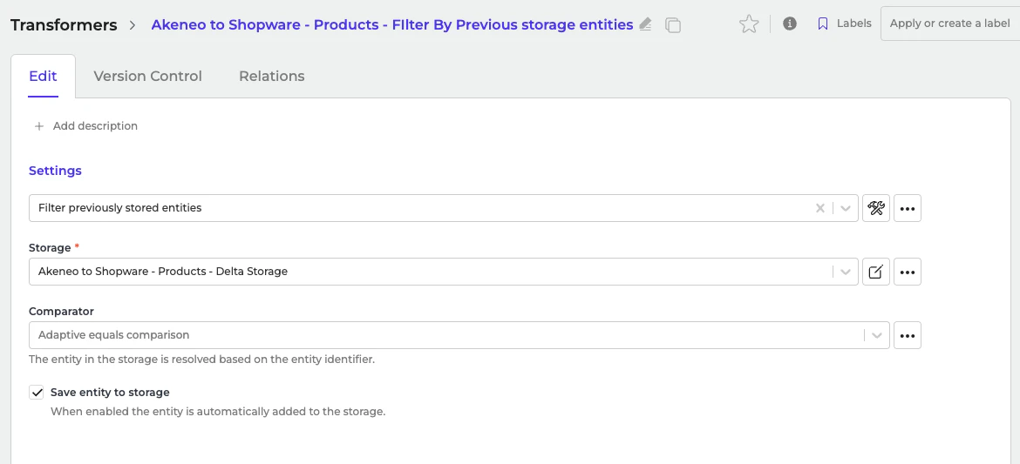Viewport: 1020px width, 464px height.
Task: Switch to the Relations tab
Action: pos(272,76)
